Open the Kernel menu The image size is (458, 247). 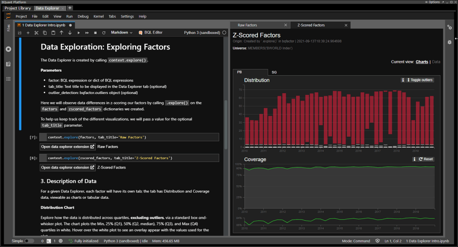coord(98,17)
